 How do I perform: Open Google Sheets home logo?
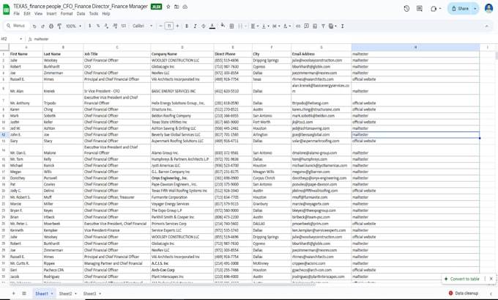[x=6, y=10]
